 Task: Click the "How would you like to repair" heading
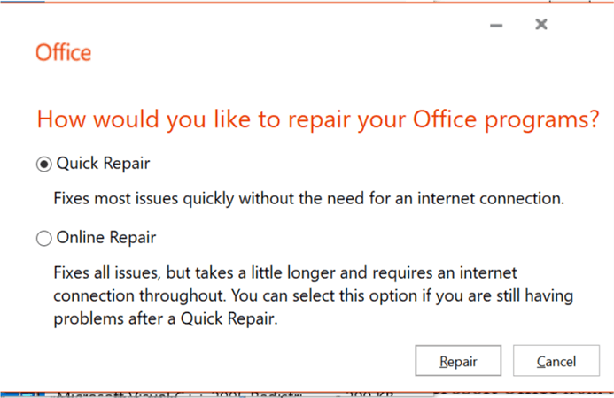(318, 119)
